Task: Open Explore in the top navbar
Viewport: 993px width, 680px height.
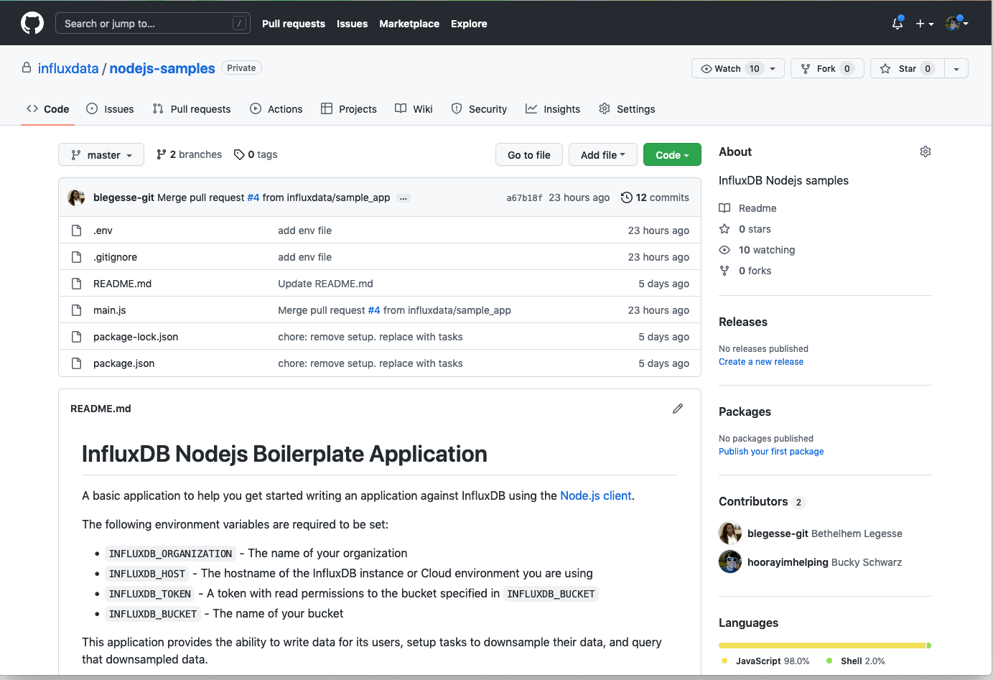Action: pyautogui.click(x=469, y=24)
